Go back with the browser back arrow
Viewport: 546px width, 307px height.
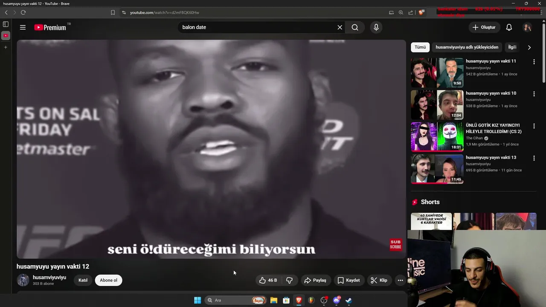pos(6,12)
